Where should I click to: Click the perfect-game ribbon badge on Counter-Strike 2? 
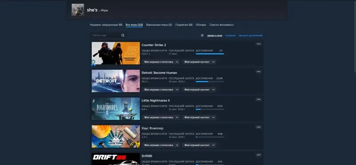coord(93,63)
